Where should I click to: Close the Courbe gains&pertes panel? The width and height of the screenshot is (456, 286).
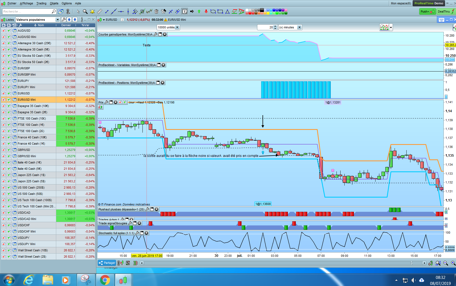pos(165,34)
